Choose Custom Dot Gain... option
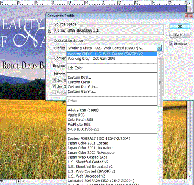 pyautogui.click(x=112, y=87)
